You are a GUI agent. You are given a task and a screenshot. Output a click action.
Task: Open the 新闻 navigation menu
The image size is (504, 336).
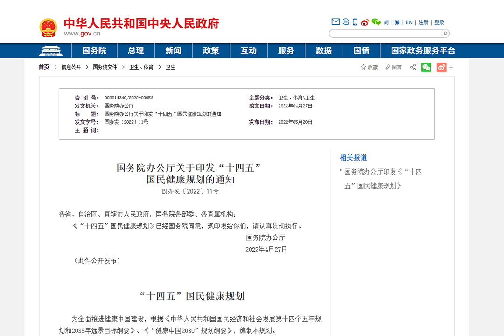tap(173, 50)
